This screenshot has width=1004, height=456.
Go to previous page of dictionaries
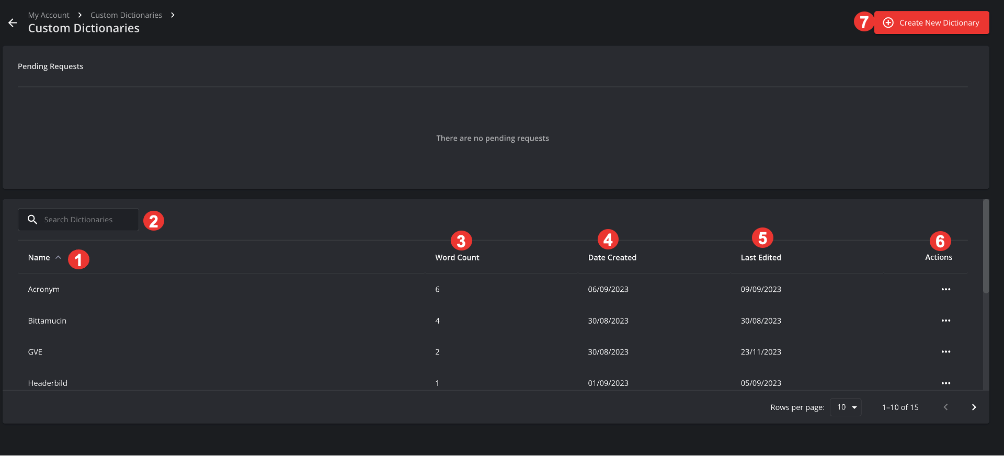945,407
